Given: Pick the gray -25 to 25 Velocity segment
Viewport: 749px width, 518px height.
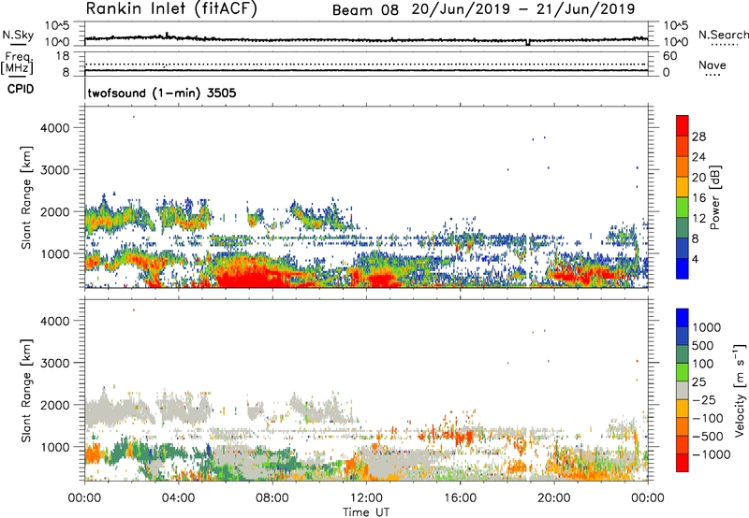Looking at the screenshot, I should [x=683, y=390].
